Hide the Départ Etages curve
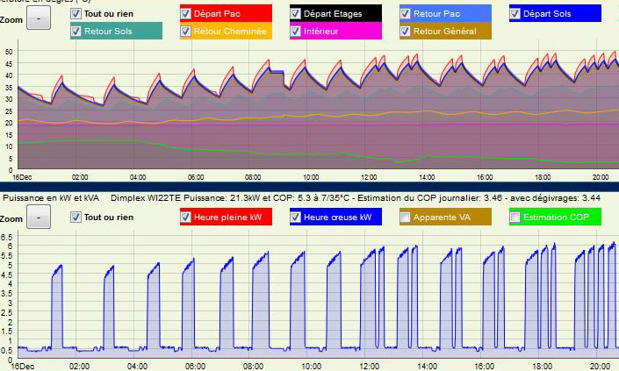 (296, 14)
